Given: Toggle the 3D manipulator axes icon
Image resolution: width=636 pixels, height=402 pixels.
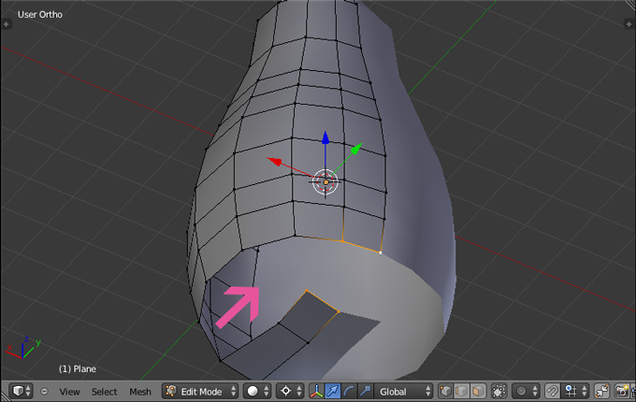Looking at the screenshot, I should point(316,391).
